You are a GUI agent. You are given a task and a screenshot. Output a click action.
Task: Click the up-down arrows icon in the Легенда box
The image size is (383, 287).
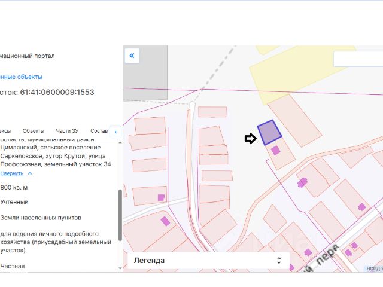pyautogui.click(x=278, y=261)
